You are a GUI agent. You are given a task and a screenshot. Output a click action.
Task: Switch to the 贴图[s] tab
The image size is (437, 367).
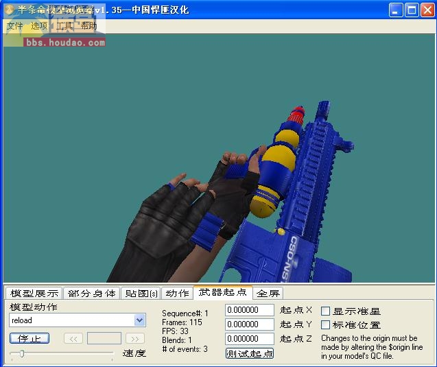click(141, 294)
